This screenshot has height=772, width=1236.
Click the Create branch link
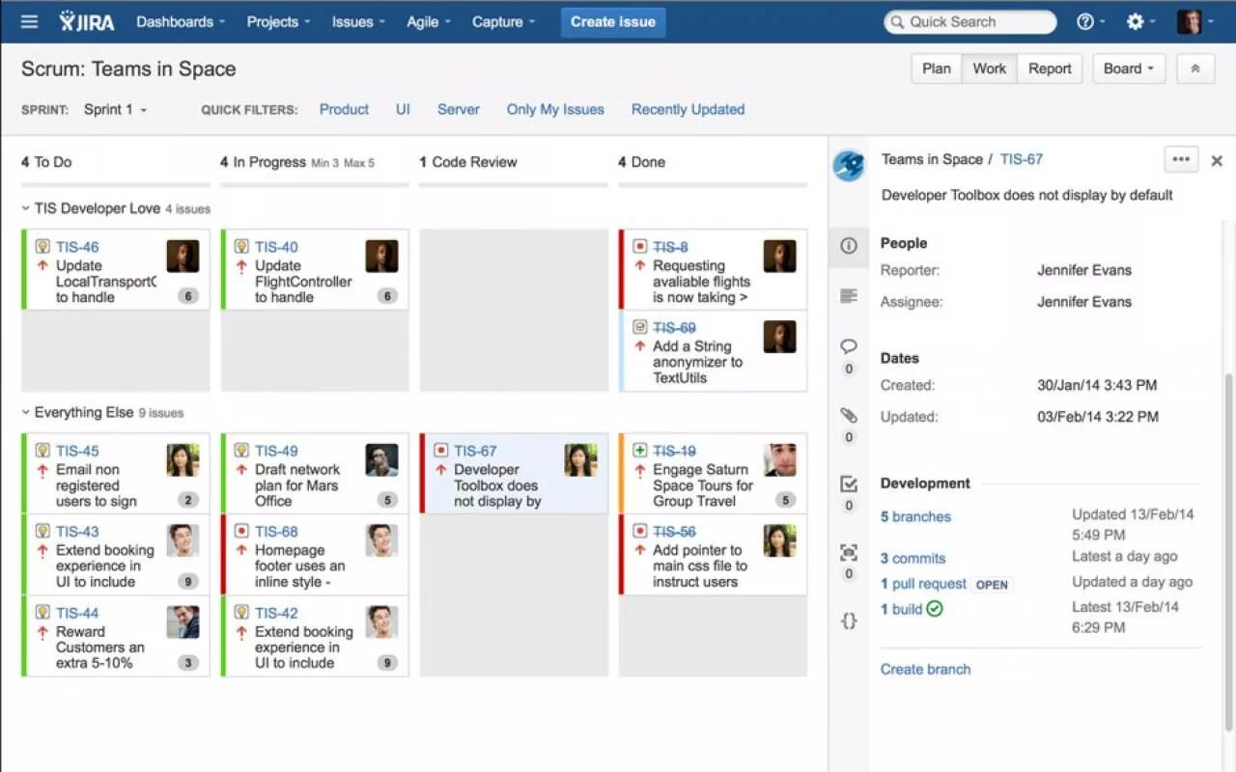pos(925,669)
